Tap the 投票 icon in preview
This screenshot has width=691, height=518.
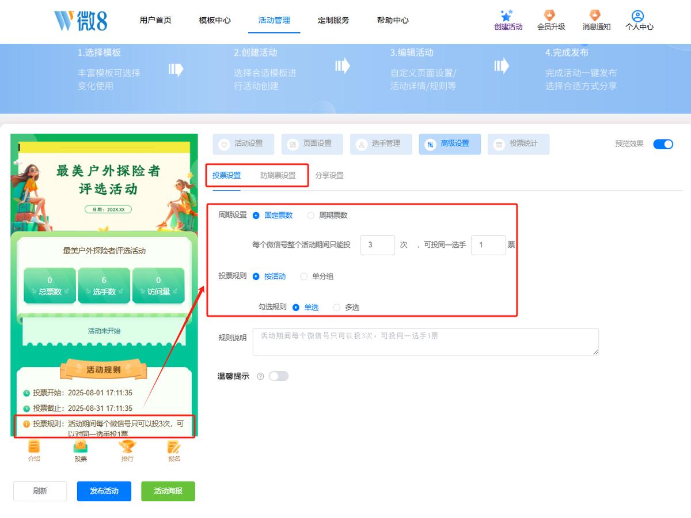coord(81,447)
